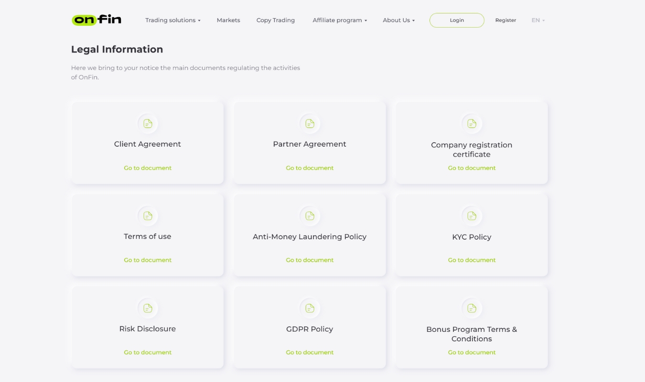
Task: Click the Anti-Money Laundering Policy document icon
Action: (310, 216)
